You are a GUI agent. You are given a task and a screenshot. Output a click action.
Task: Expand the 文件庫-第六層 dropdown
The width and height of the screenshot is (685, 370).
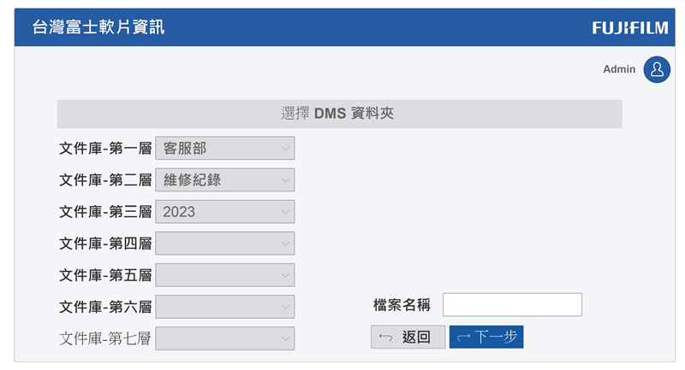pos(225,307)
